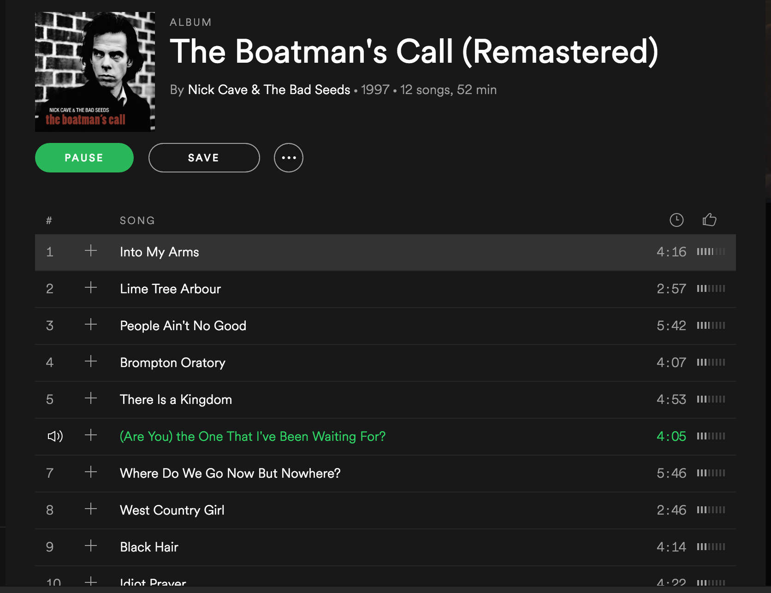
Task: Add Black Hair using its plus icon
Action: pos(91,546)
